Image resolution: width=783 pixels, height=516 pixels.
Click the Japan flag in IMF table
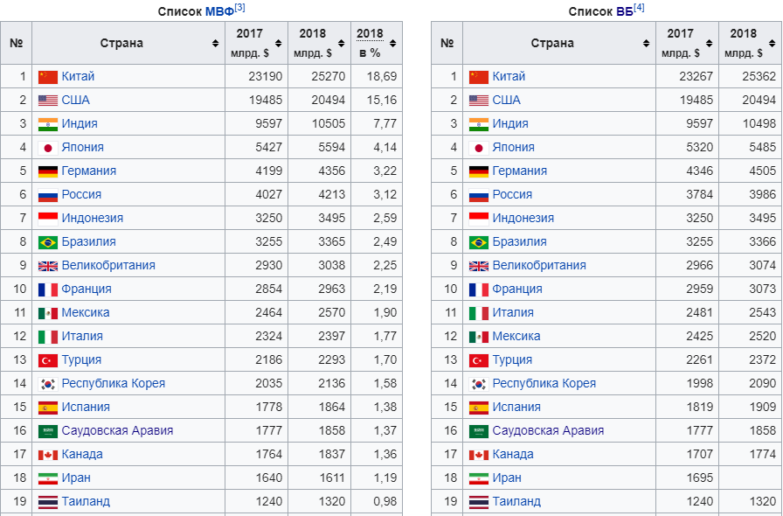(x=47, y=148)
